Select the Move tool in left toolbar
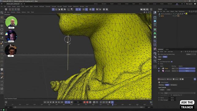Screen dimensions: 197x111 pos(2,26)
